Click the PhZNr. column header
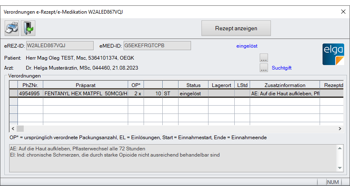This screenshot has height=186, width=350. pos(30,85)
